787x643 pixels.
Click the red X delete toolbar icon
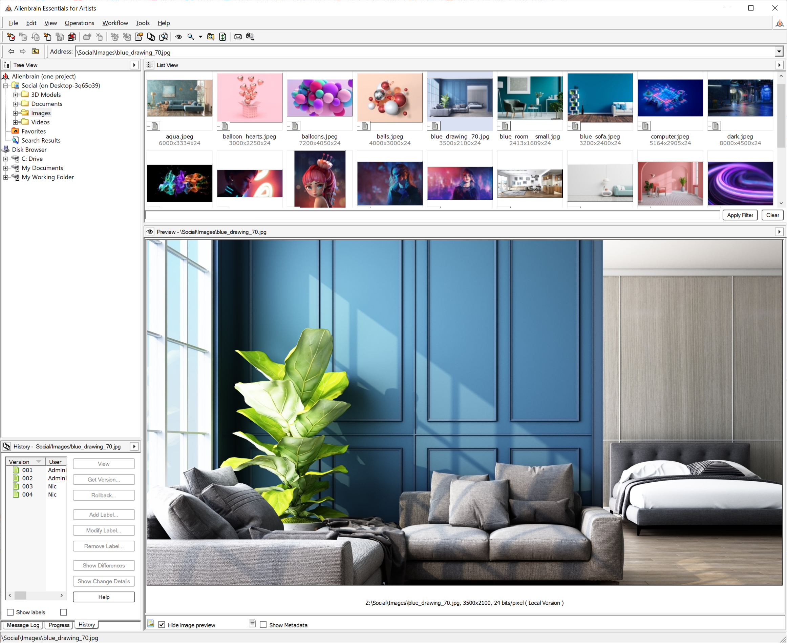click(x=72, y=37)
